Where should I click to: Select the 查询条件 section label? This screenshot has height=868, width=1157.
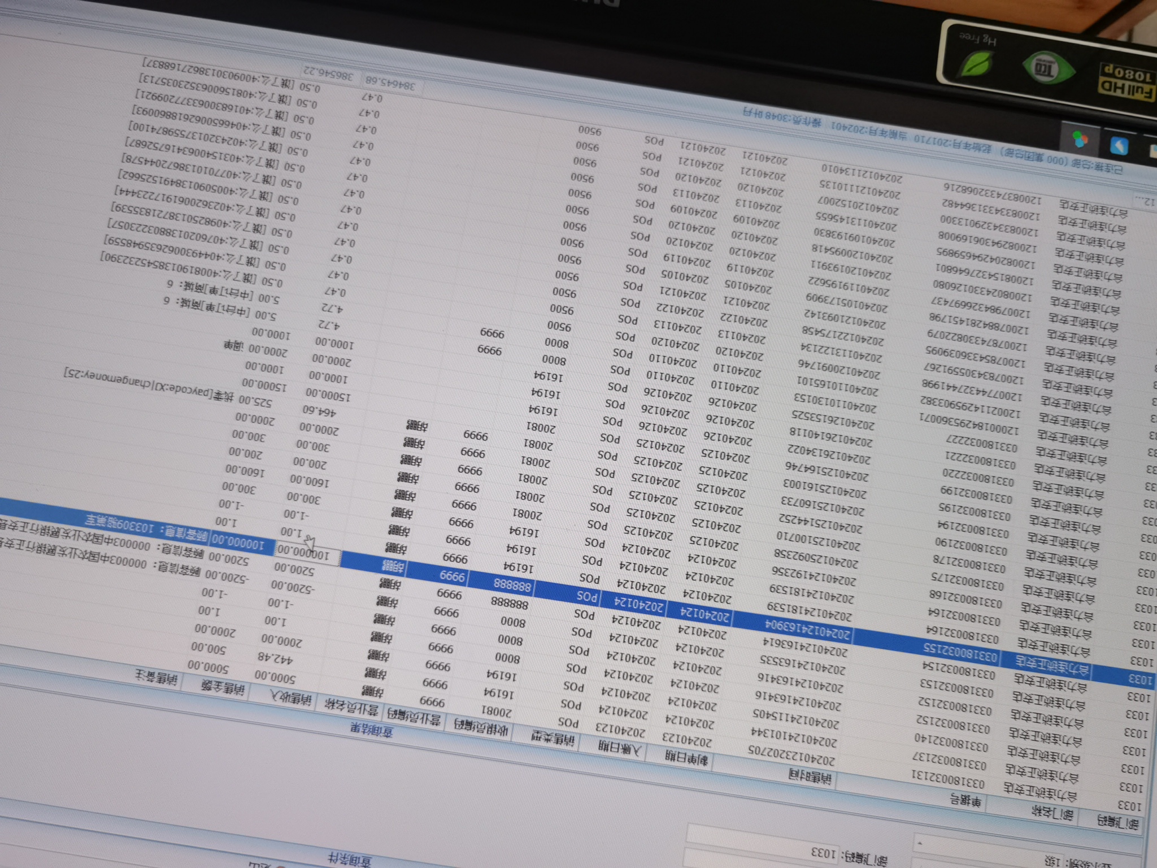[x=351, y=860]
